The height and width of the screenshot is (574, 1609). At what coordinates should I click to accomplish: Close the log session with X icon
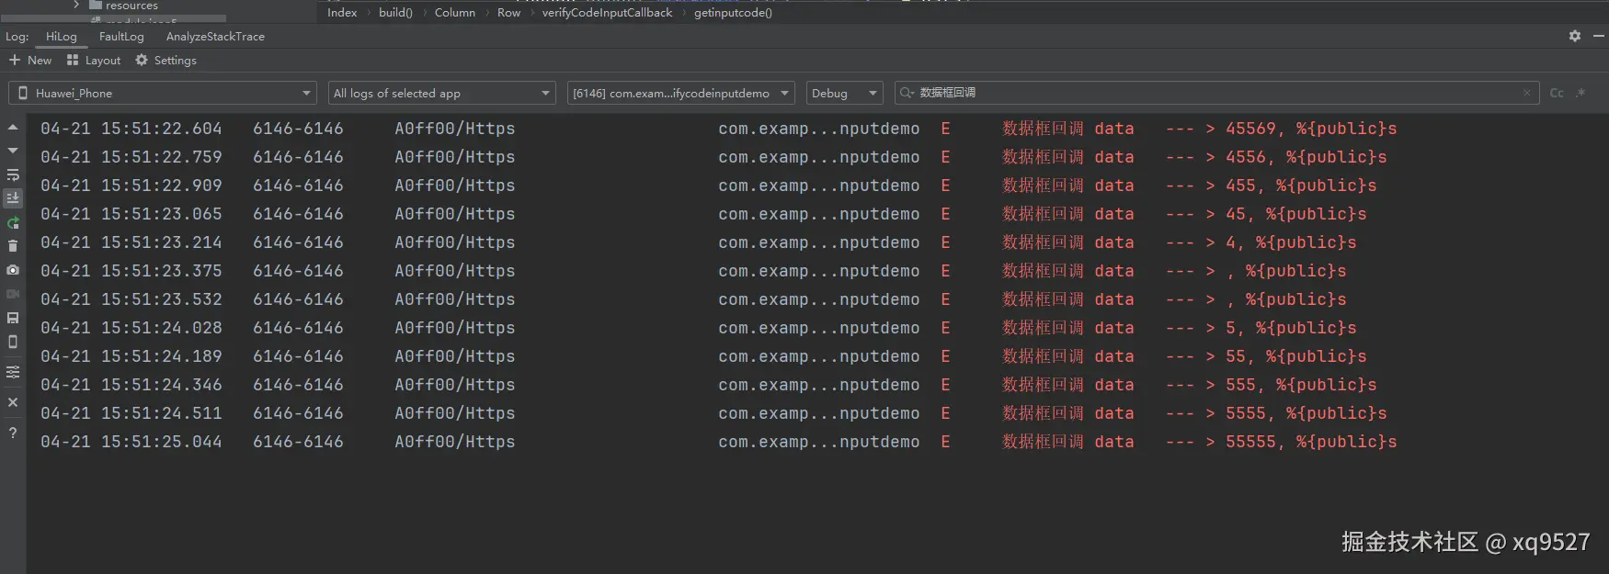point(13,402)
